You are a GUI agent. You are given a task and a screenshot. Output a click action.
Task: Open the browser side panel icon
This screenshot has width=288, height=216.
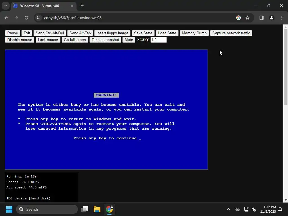(x=261, y=18)
